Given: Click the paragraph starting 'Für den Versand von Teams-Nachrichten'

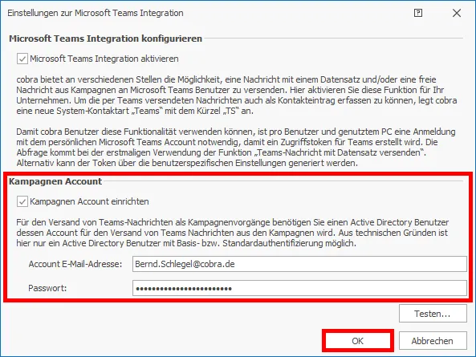Looking at the screenshot, I should (233, 233).
